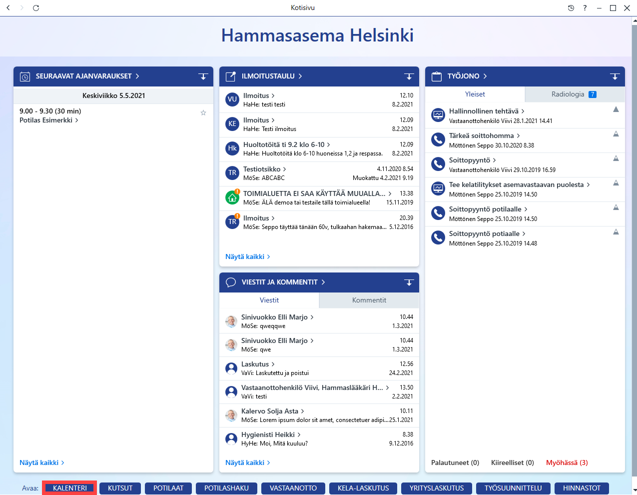Image resolution: width=637 pixels, height=495 pixels.
Task: Toggle priority triangle for Hallinnollinen tehtävä
Action: click(x=616, y=109)
